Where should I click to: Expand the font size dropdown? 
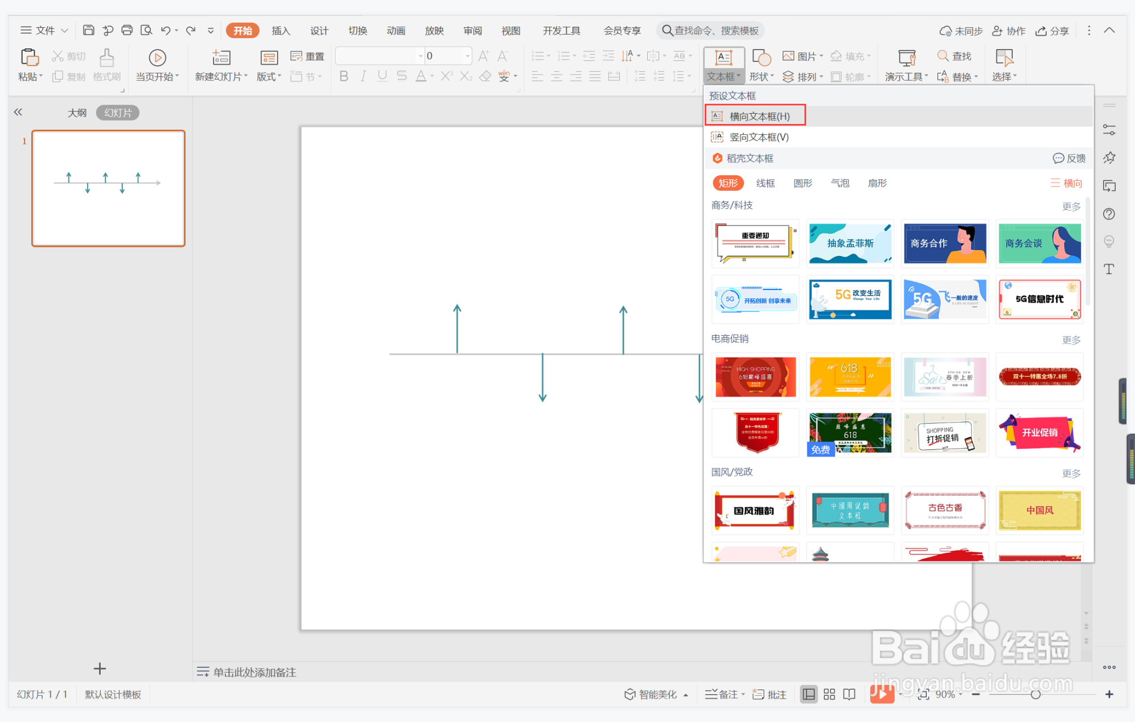[x=468, y=56]
